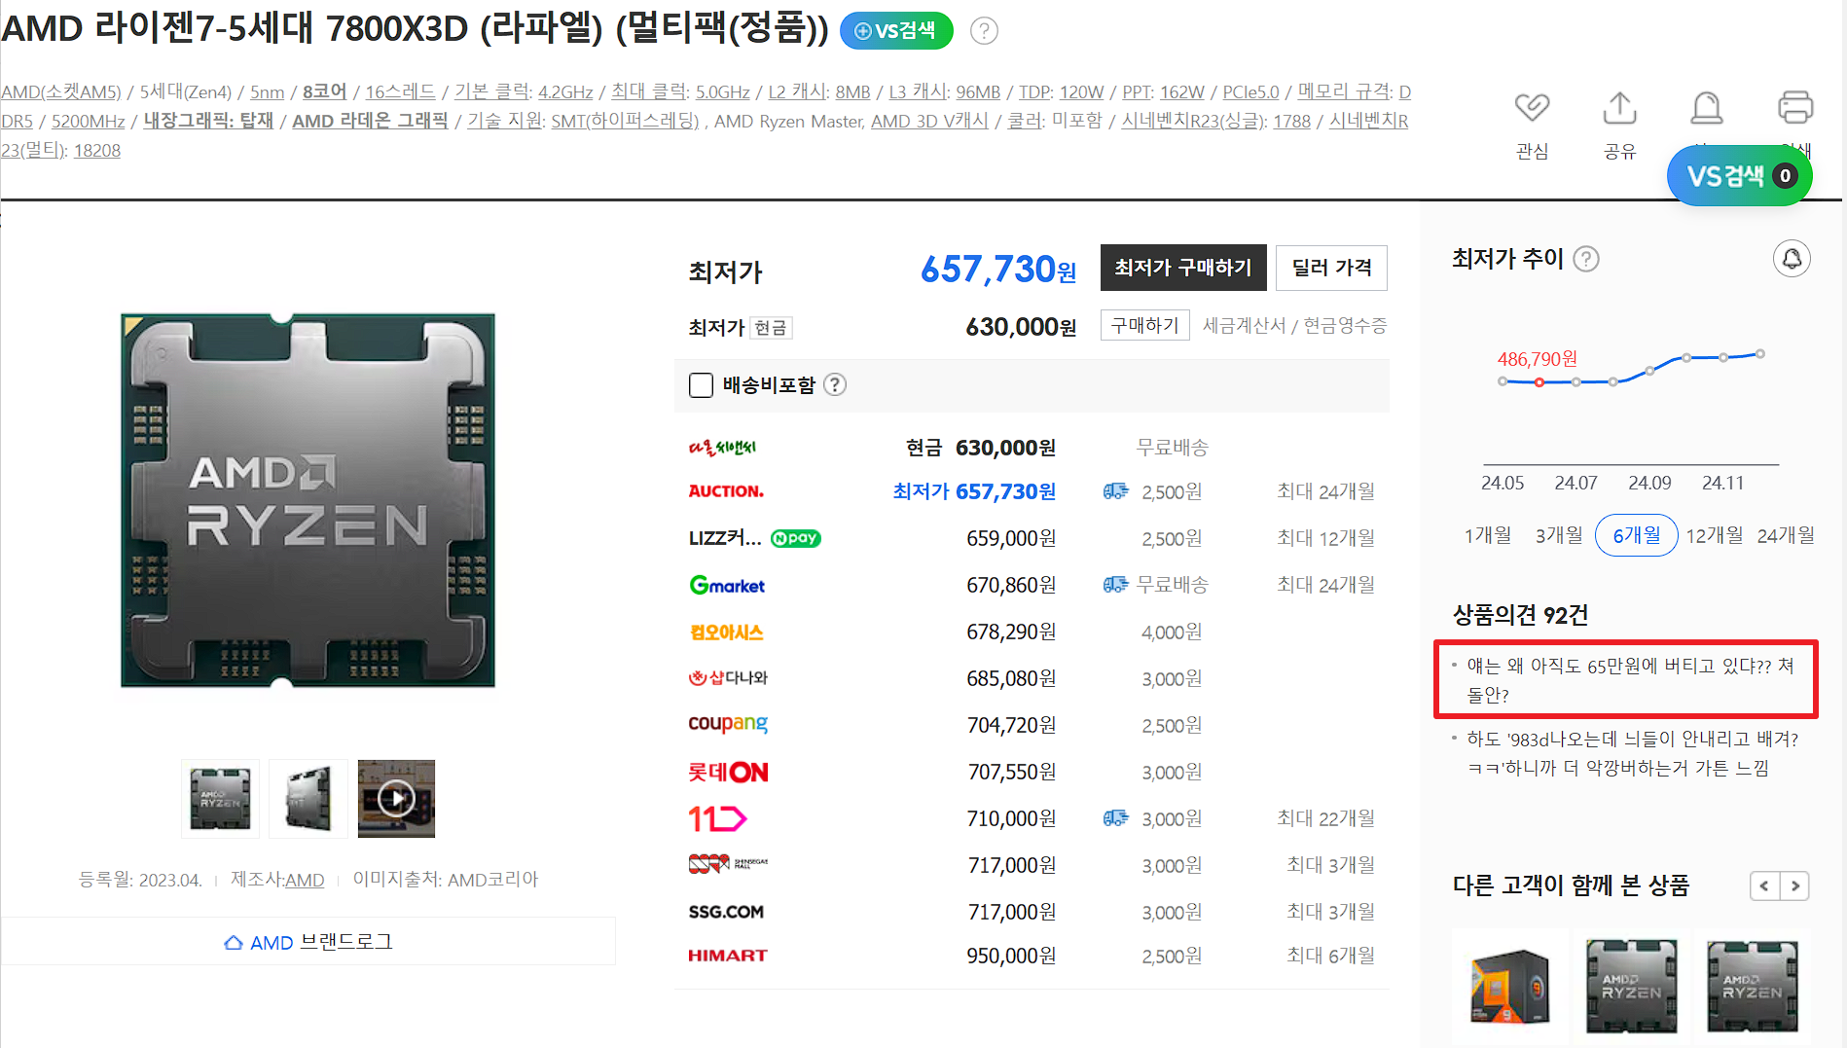Select the 6개월 price trend tab
The image size is (1847, 1048).
(1636, 535)
